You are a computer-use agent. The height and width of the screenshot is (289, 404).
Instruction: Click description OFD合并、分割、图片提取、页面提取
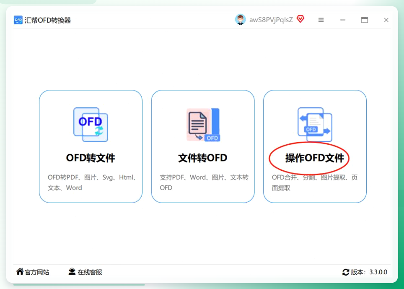(315, 182)
